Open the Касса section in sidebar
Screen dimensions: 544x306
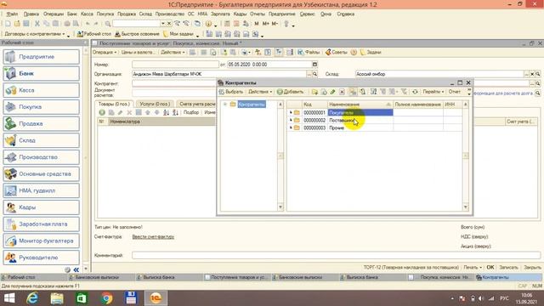42,90
